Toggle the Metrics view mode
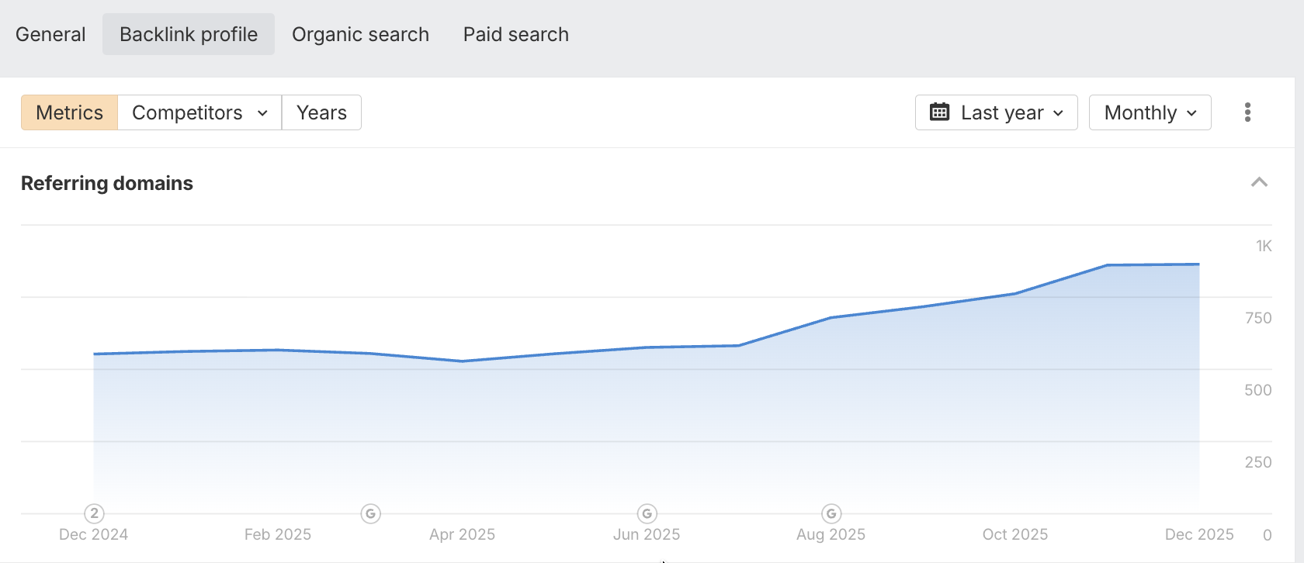The image size is (1304, 563). point(69,112)
